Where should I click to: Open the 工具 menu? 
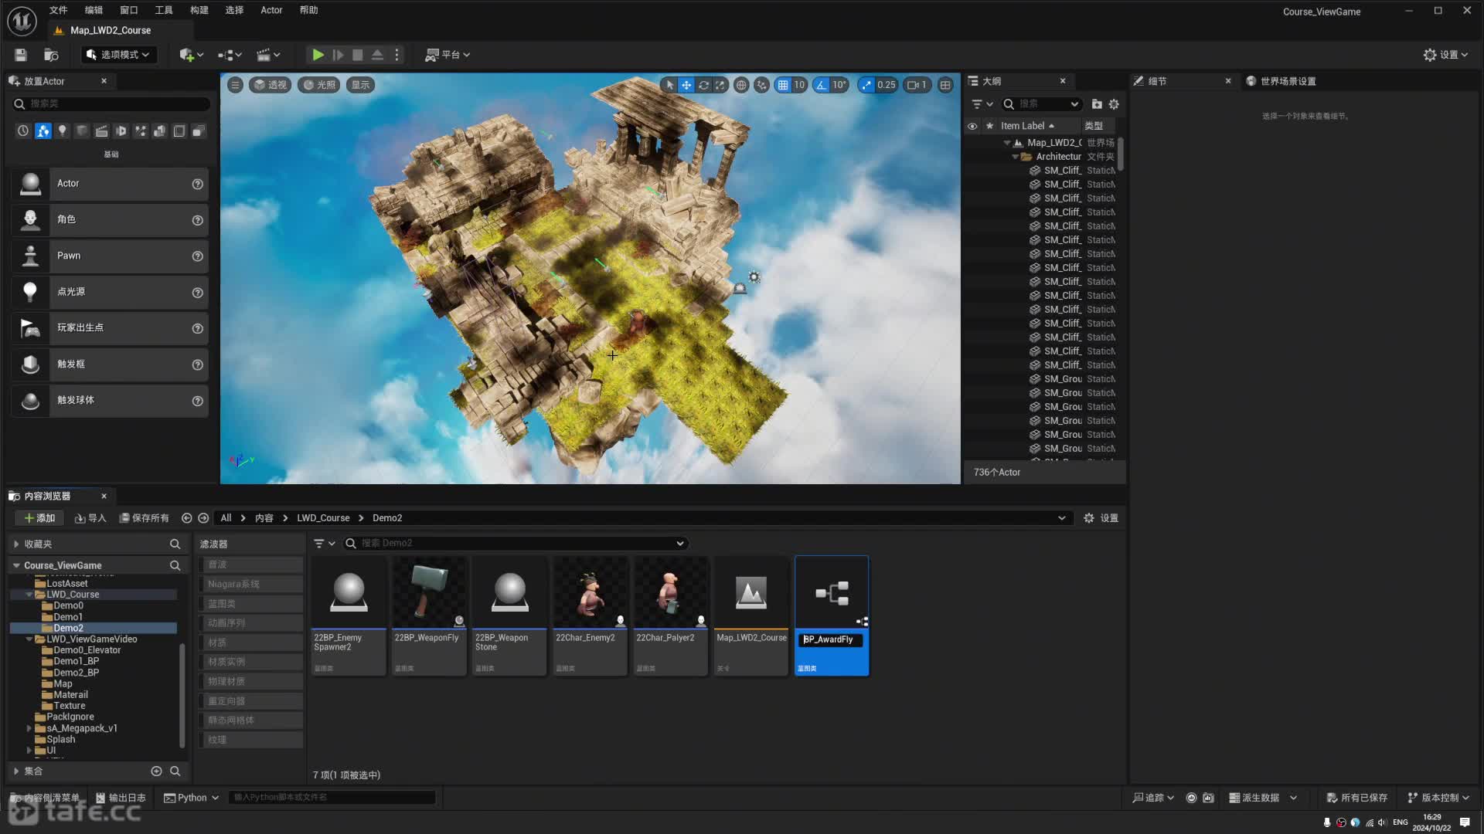click(x=164, y=10)
